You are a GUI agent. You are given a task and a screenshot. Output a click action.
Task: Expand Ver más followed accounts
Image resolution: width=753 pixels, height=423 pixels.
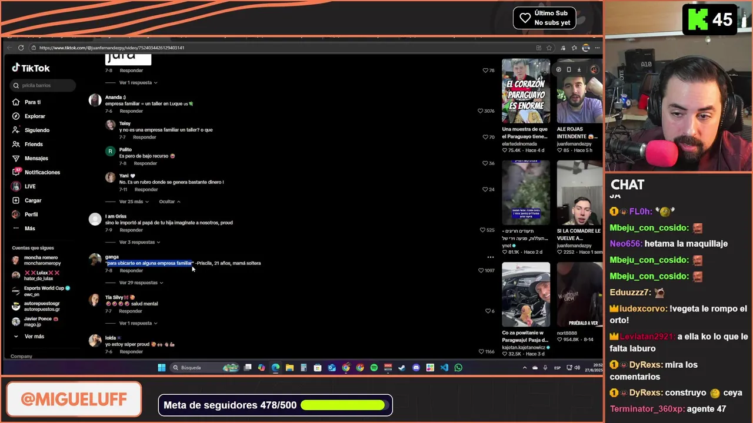pos(29,337)
